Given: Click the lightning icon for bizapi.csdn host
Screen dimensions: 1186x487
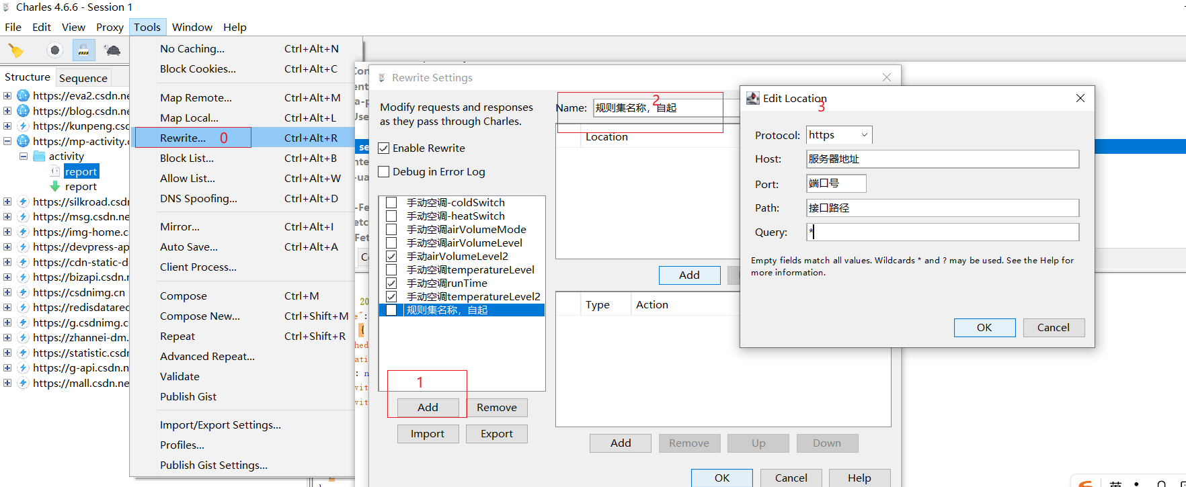Looking at the screenshot, I should click(23, 277).
